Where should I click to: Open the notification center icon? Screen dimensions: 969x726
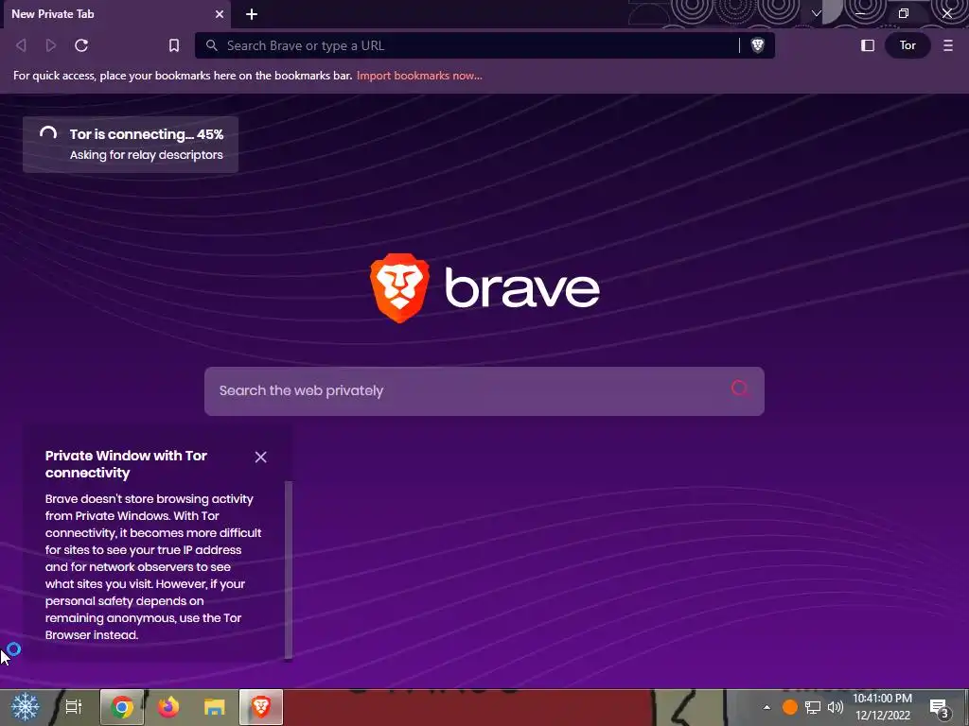tap(940, 707)
